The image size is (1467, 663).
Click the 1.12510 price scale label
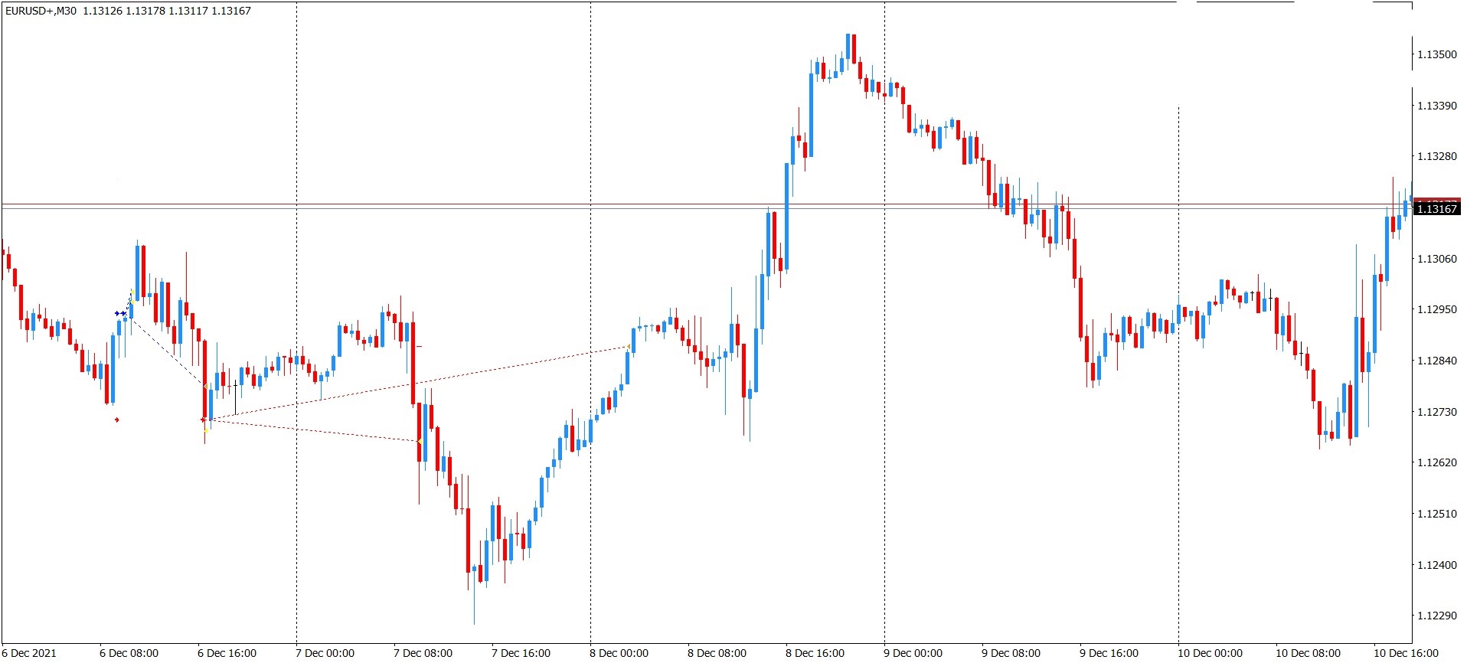tap(1437, 514)
